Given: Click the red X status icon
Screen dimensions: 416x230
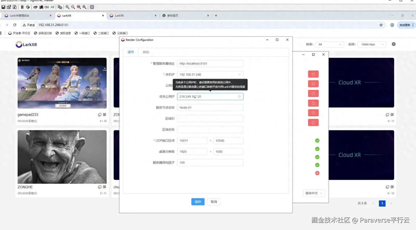Looking at the screenshot, I should pyautogui.click(x=317, y=173).
